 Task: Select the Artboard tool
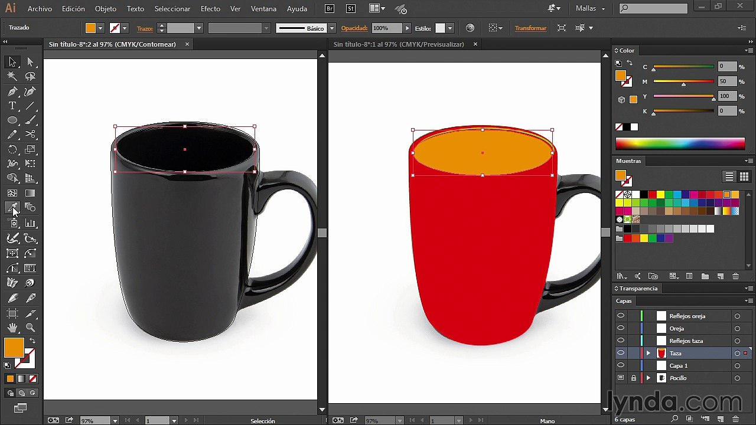tap(12, 313)
